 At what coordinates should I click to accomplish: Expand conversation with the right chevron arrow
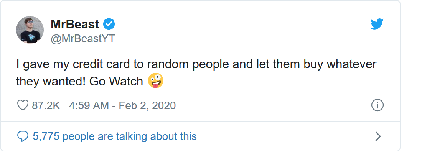point(378,136)
